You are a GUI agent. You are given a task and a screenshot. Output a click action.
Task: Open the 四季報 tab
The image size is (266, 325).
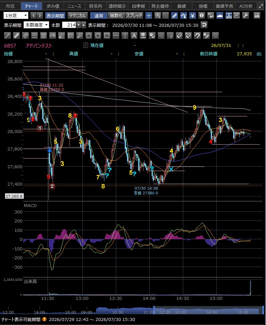tap(138, 6)
